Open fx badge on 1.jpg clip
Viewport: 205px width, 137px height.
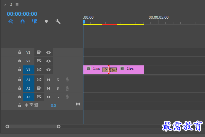pos(89,68)
